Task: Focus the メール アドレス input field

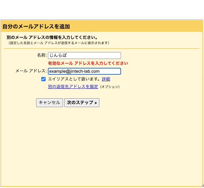Action: coord(84,71)
